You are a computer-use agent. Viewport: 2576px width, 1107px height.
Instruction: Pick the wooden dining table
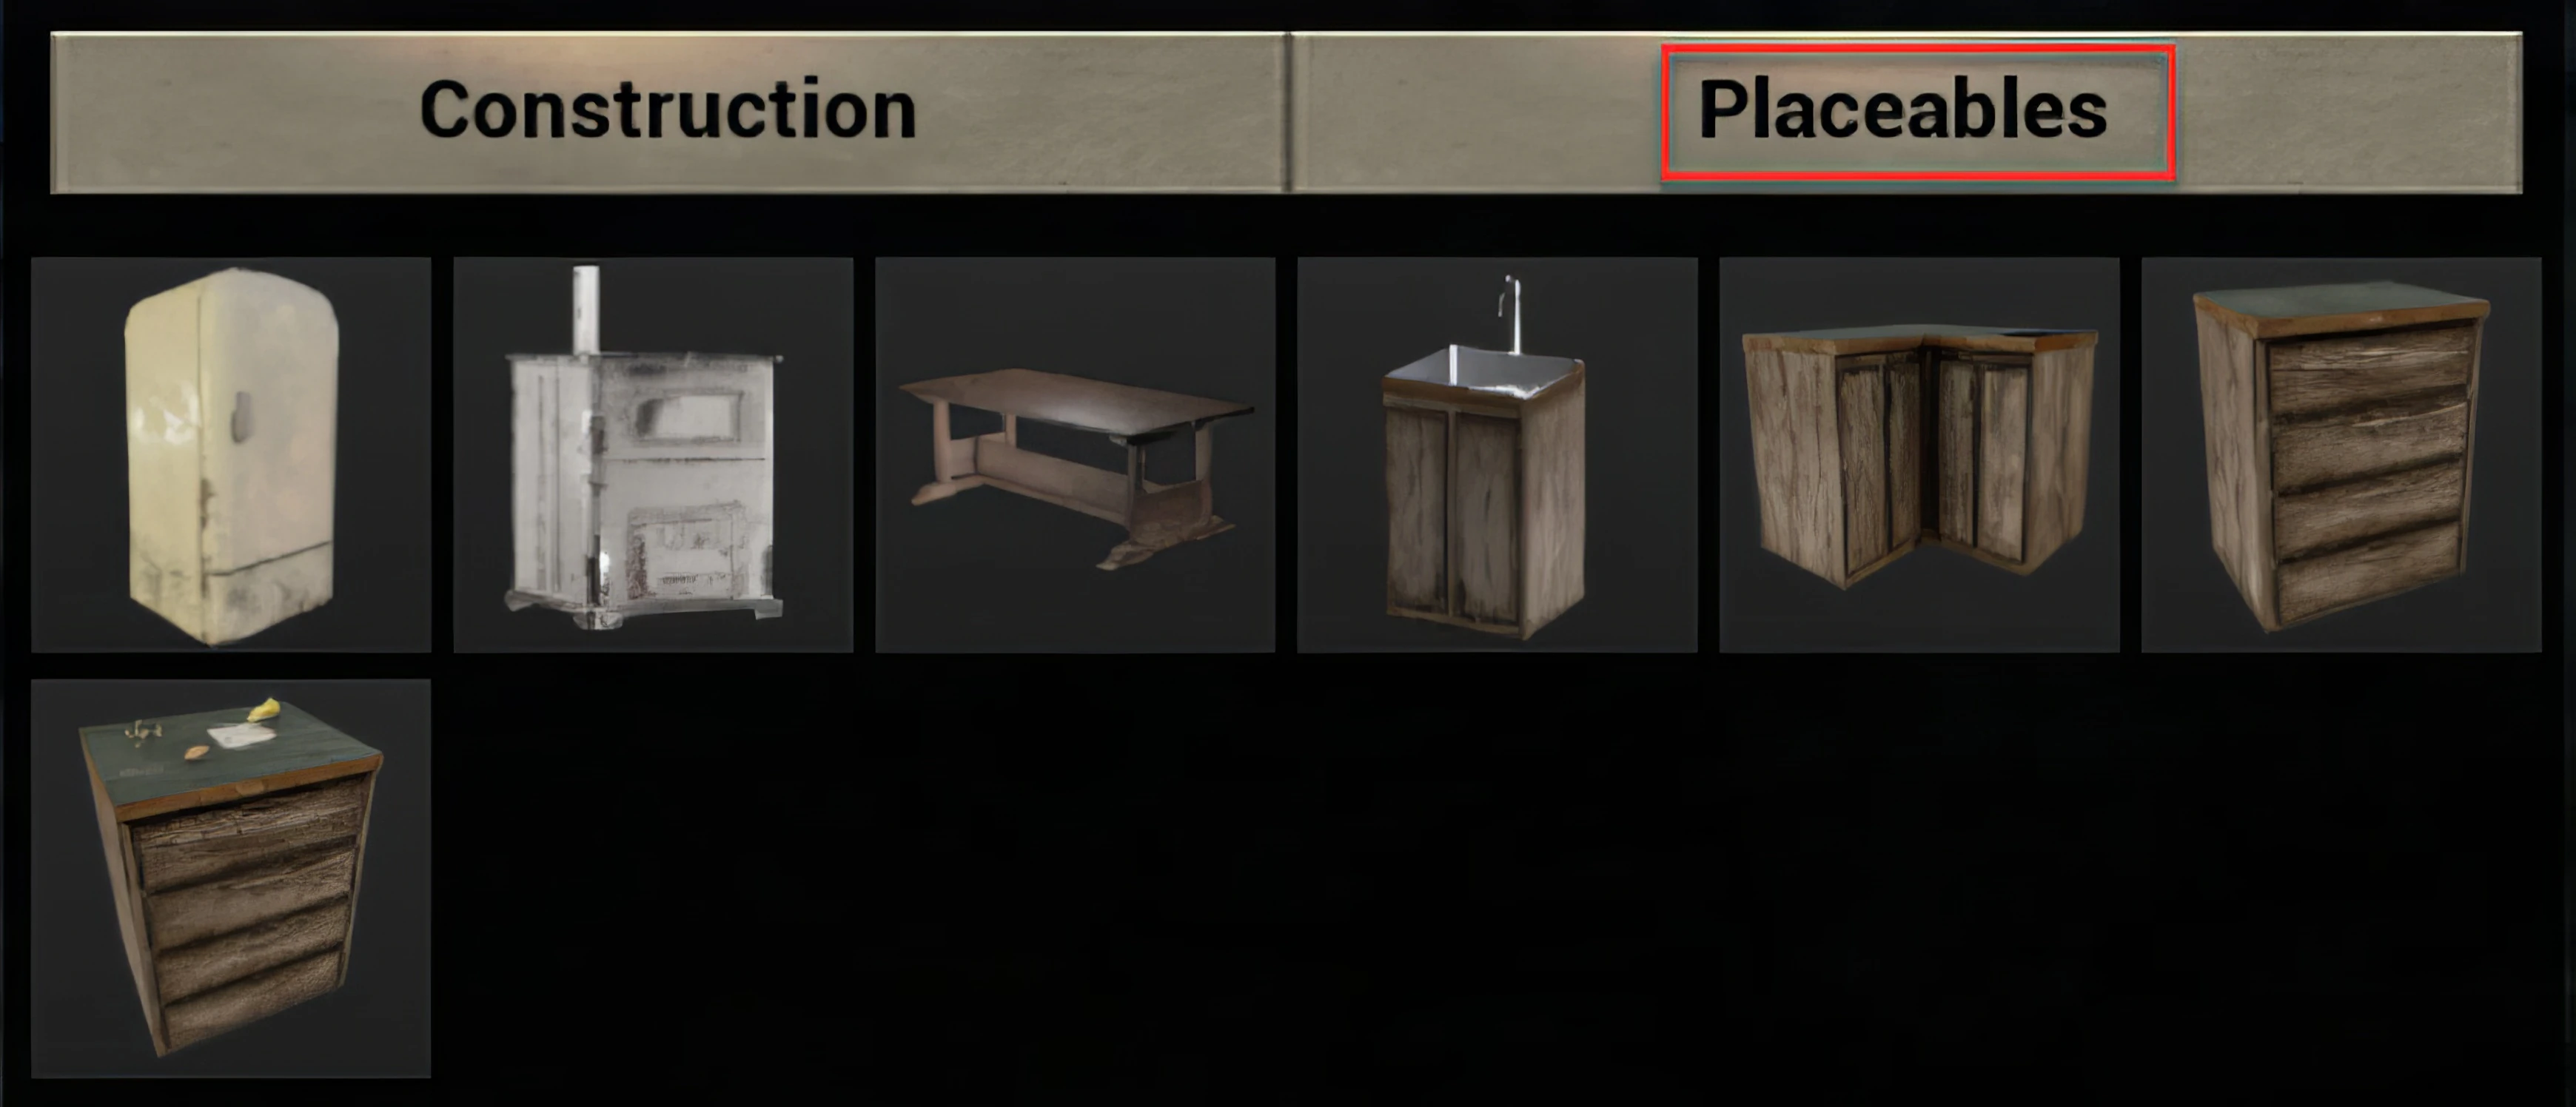tap(1075, 455)
